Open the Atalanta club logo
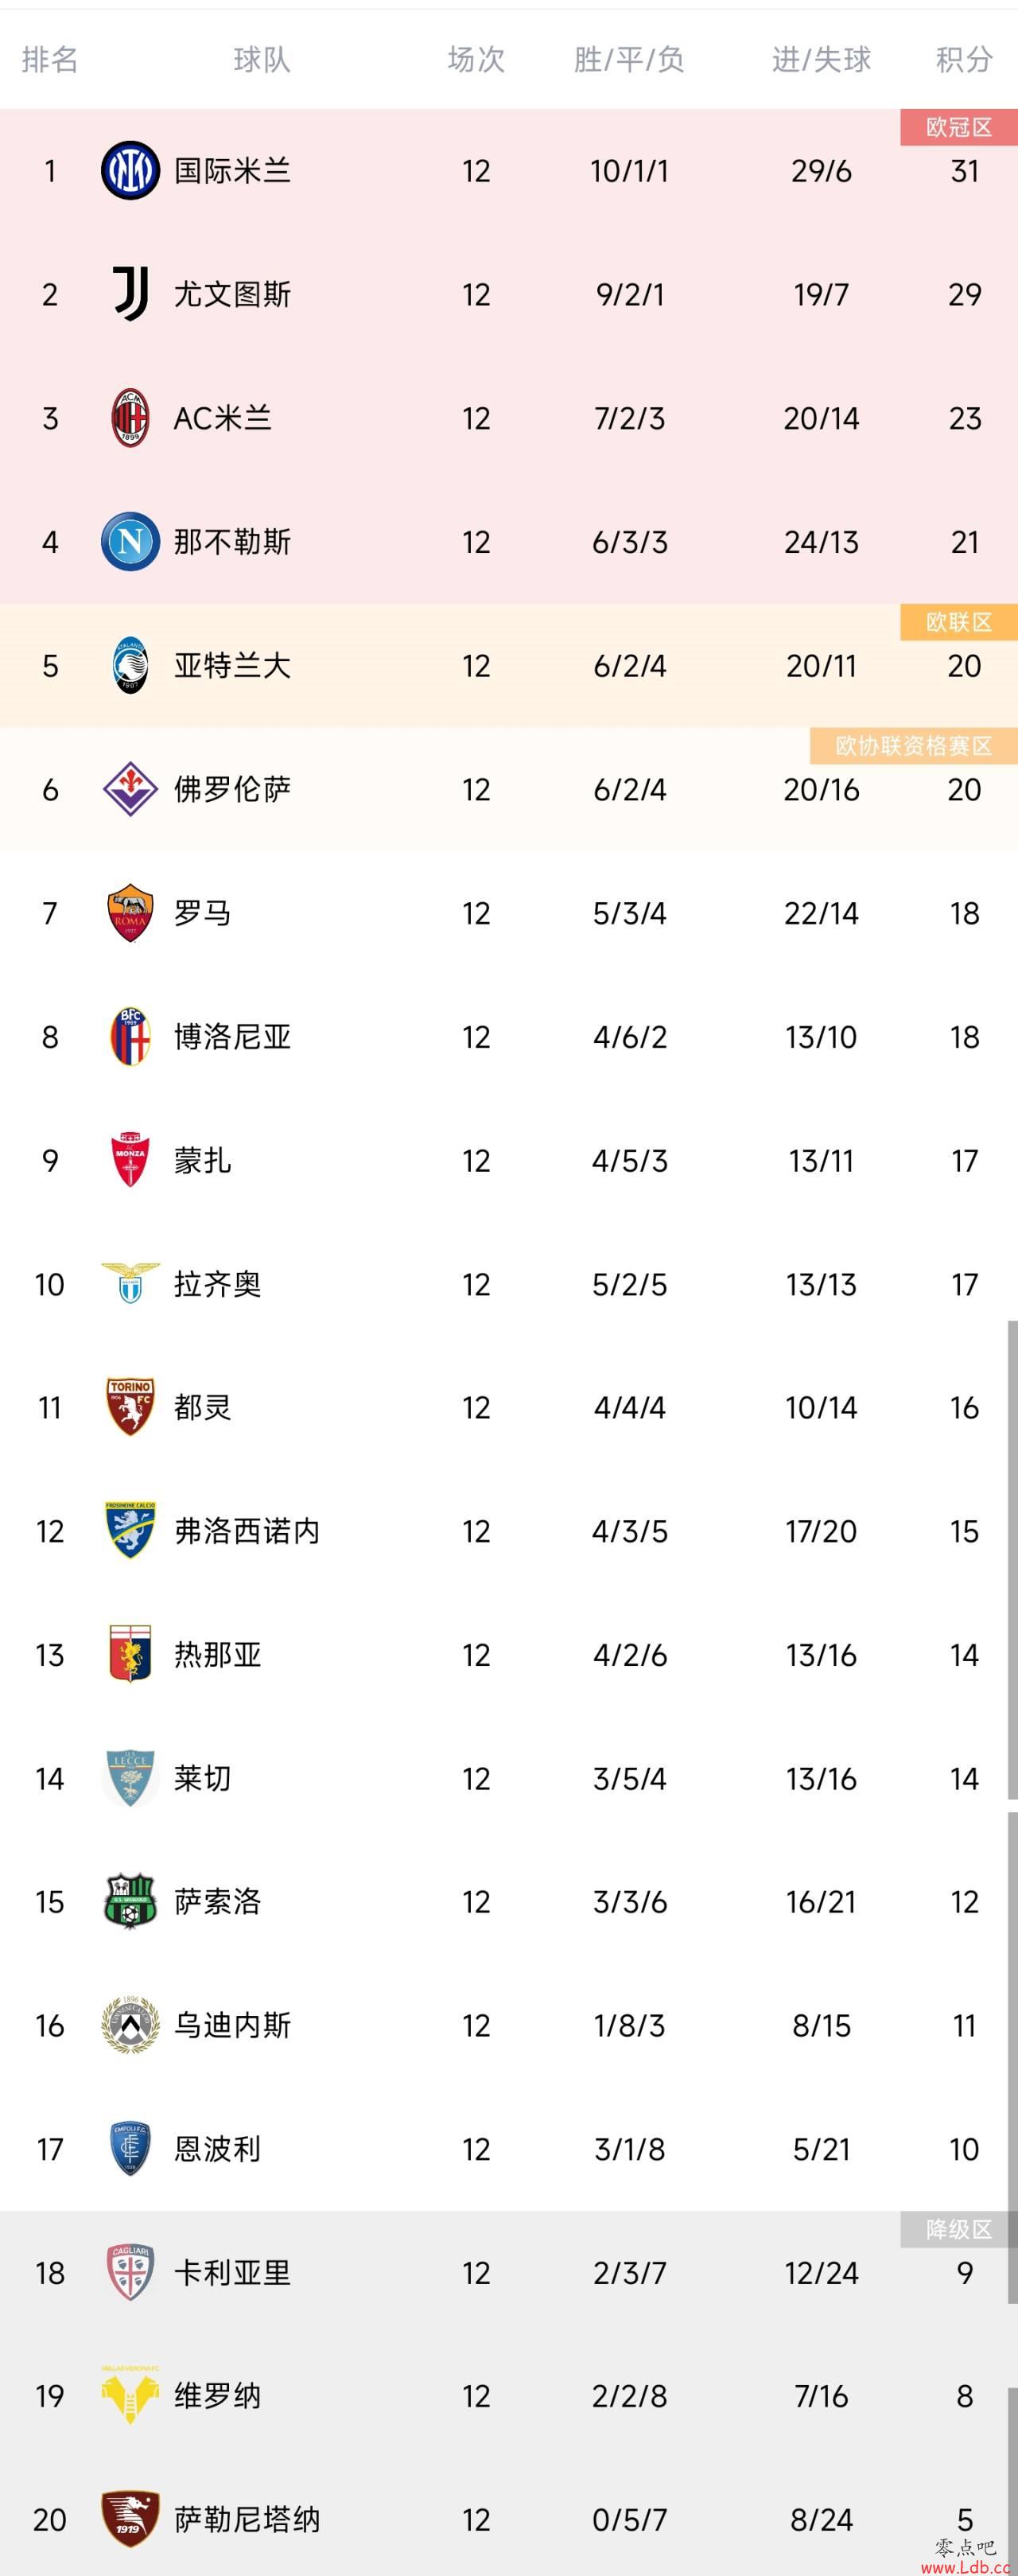Screen dimensions: 1018x2576 [x=130, y=665]
